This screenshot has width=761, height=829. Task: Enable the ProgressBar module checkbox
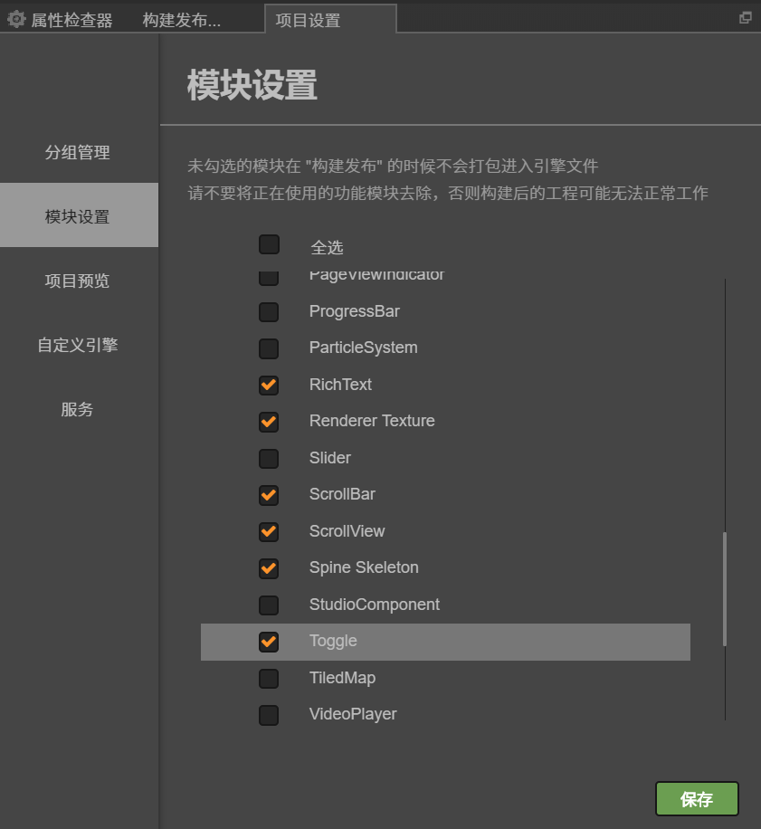click(x=269, y=311)
